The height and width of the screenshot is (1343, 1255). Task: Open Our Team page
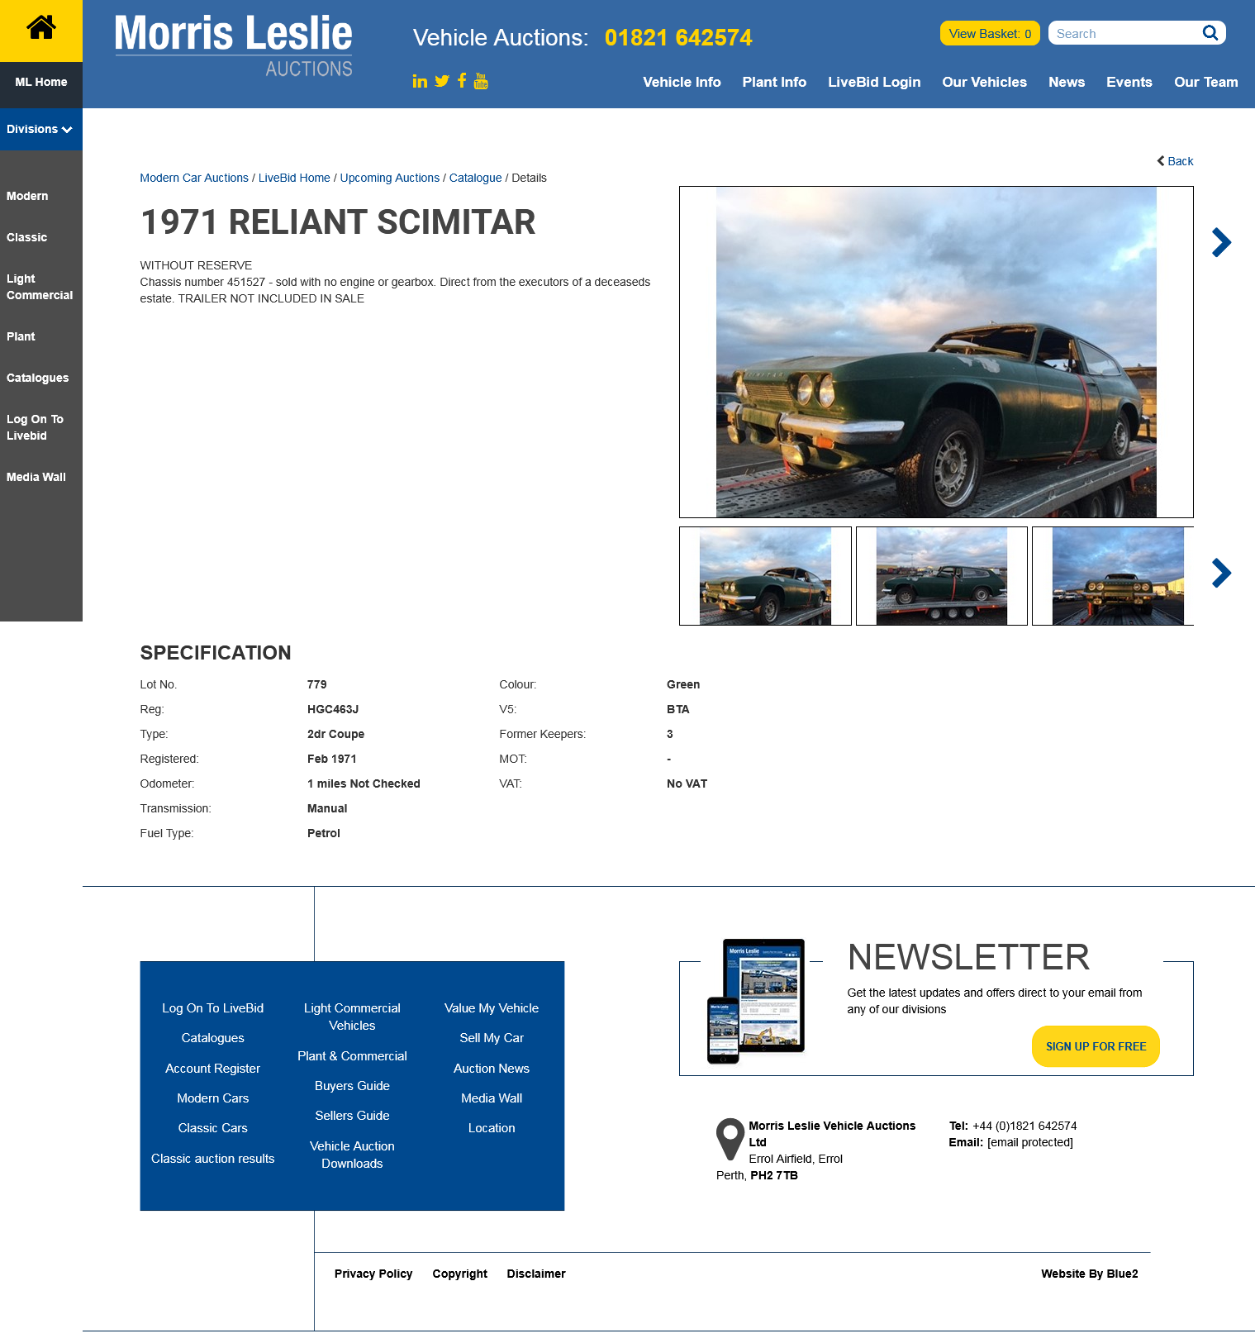[1205, 82]
